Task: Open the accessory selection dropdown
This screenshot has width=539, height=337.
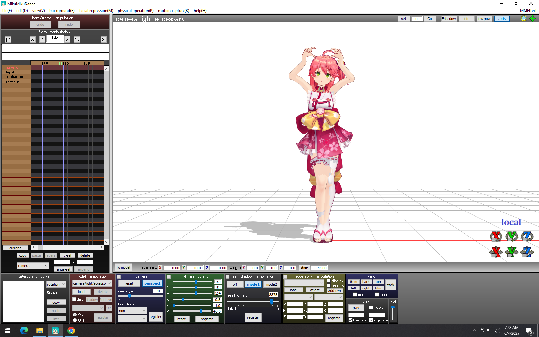Action: (304, 283)
